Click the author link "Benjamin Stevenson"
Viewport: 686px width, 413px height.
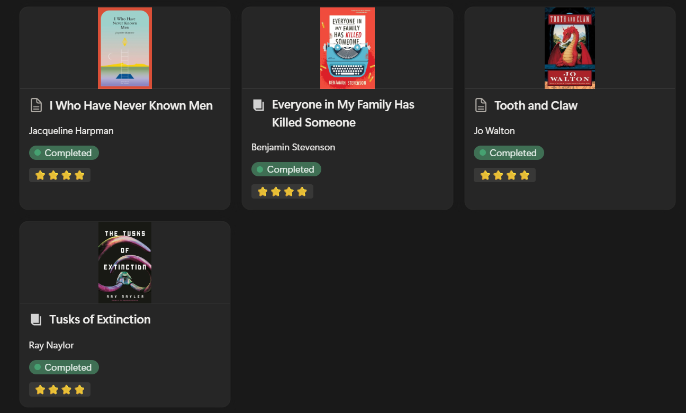coord(293,147)
